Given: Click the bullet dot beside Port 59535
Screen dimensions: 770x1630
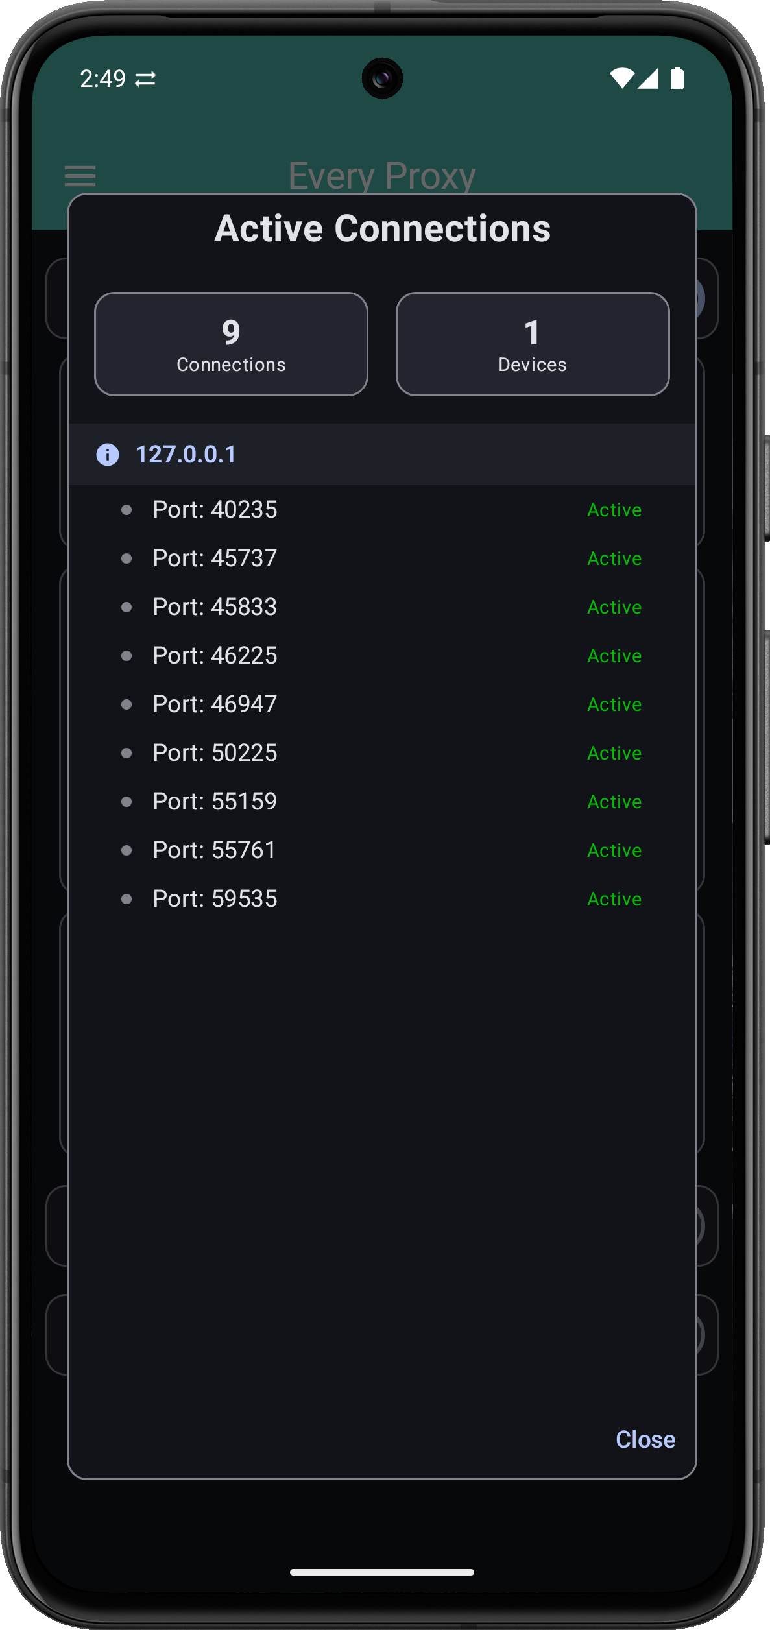Looking at the screenshot, I should coord(126,899).
